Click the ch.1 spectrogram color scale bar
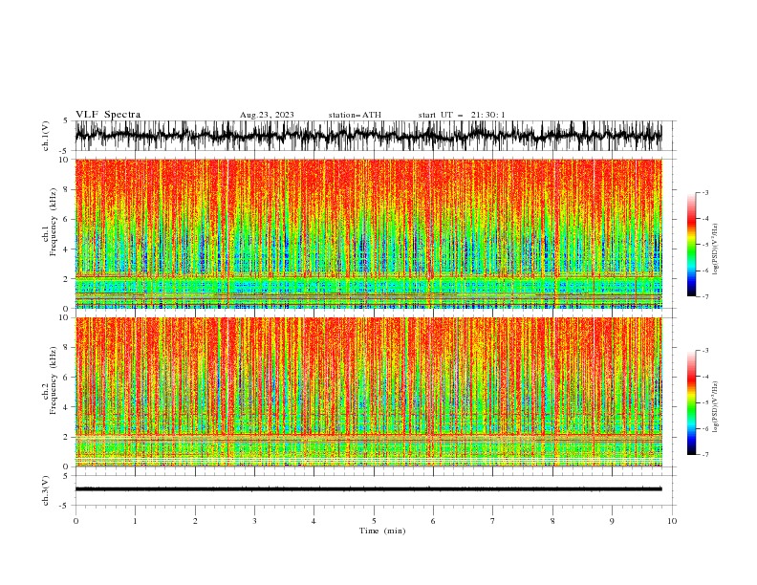The image size is (757, 585). 691,245
